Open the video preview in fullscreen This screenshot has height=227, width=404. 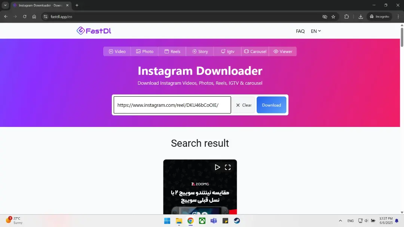point(228,167)
